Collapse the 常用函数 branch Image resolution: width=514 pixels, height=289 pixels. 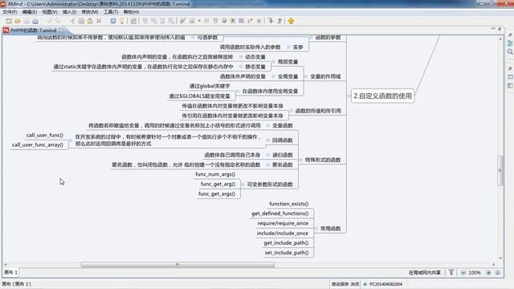click(x=316, y=228)
